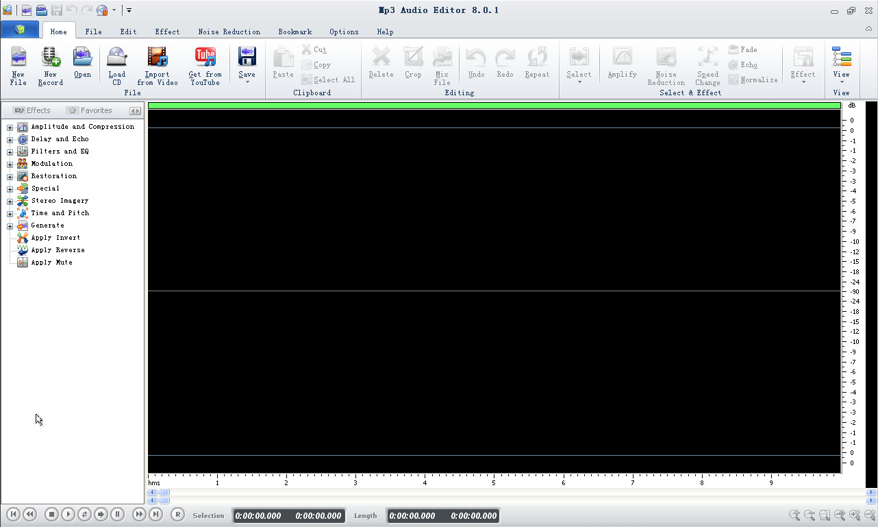
Task: Switch to Favorites panel tab
Action: (90, 110)
